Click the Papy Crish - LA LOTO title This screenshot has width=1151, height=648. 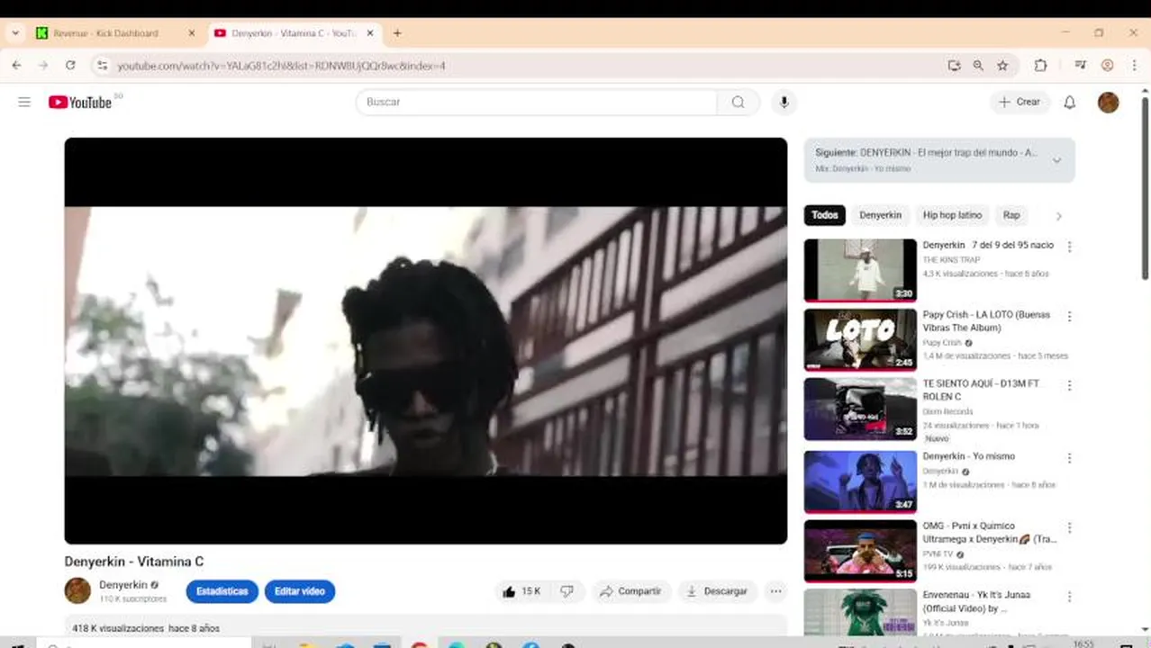pyautogui.click(x=986, y=321)
